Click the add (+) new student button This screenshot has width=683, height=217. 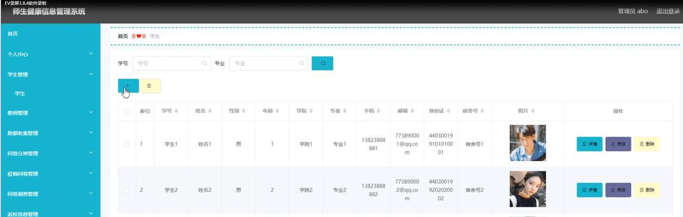(128, 86)
